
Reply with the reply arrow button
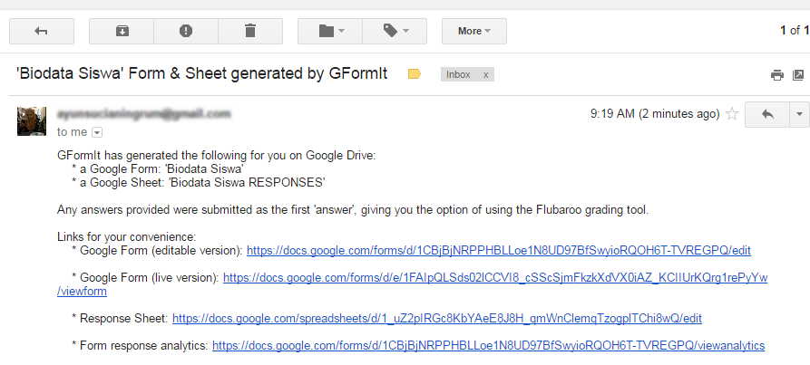tap(766, 115)
